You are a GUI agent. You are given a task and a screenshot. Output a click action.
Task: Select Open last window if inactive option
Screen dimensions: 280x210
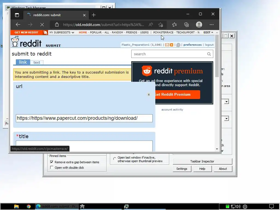click(x=115, y=159)
